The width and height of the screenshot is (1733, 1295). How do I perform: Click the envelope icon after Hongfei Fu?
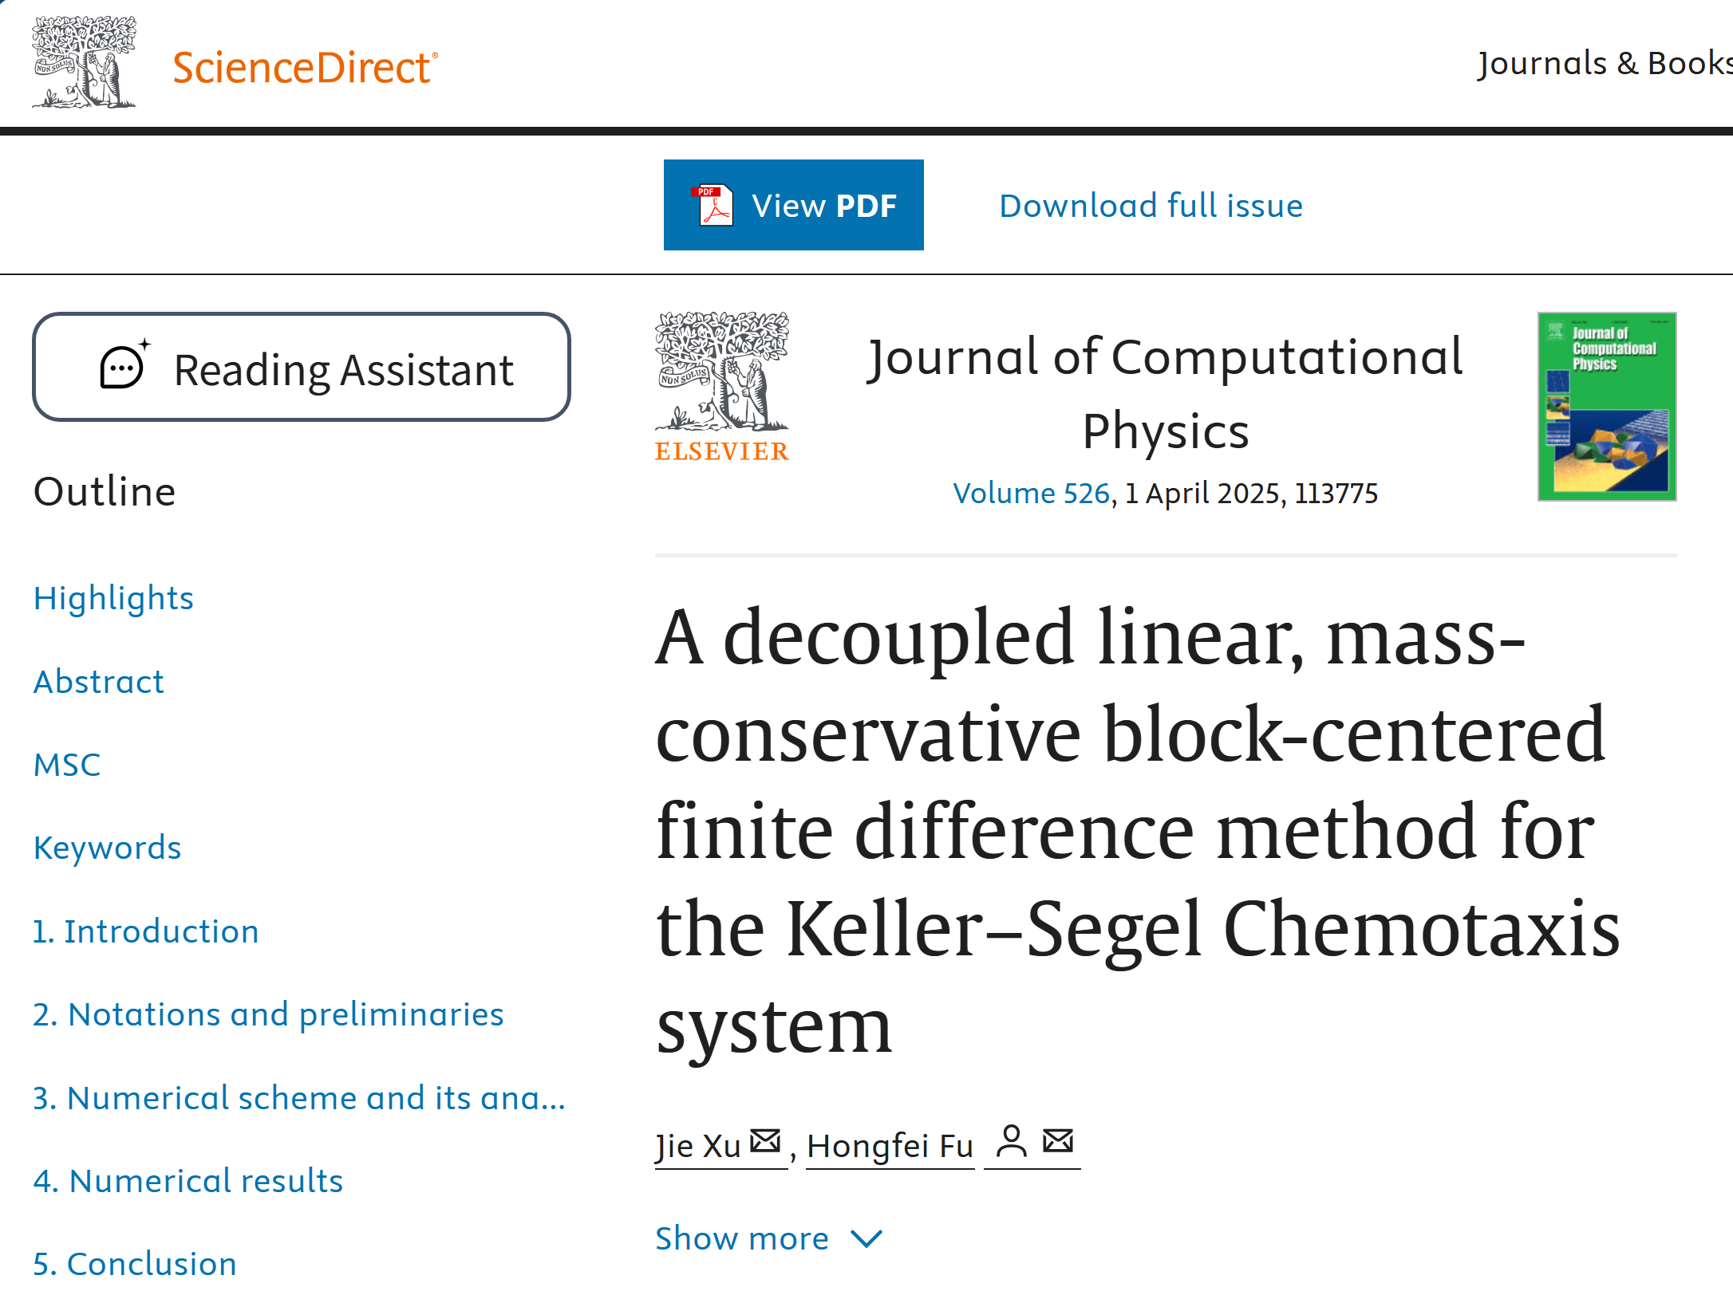(1058, 1141)
